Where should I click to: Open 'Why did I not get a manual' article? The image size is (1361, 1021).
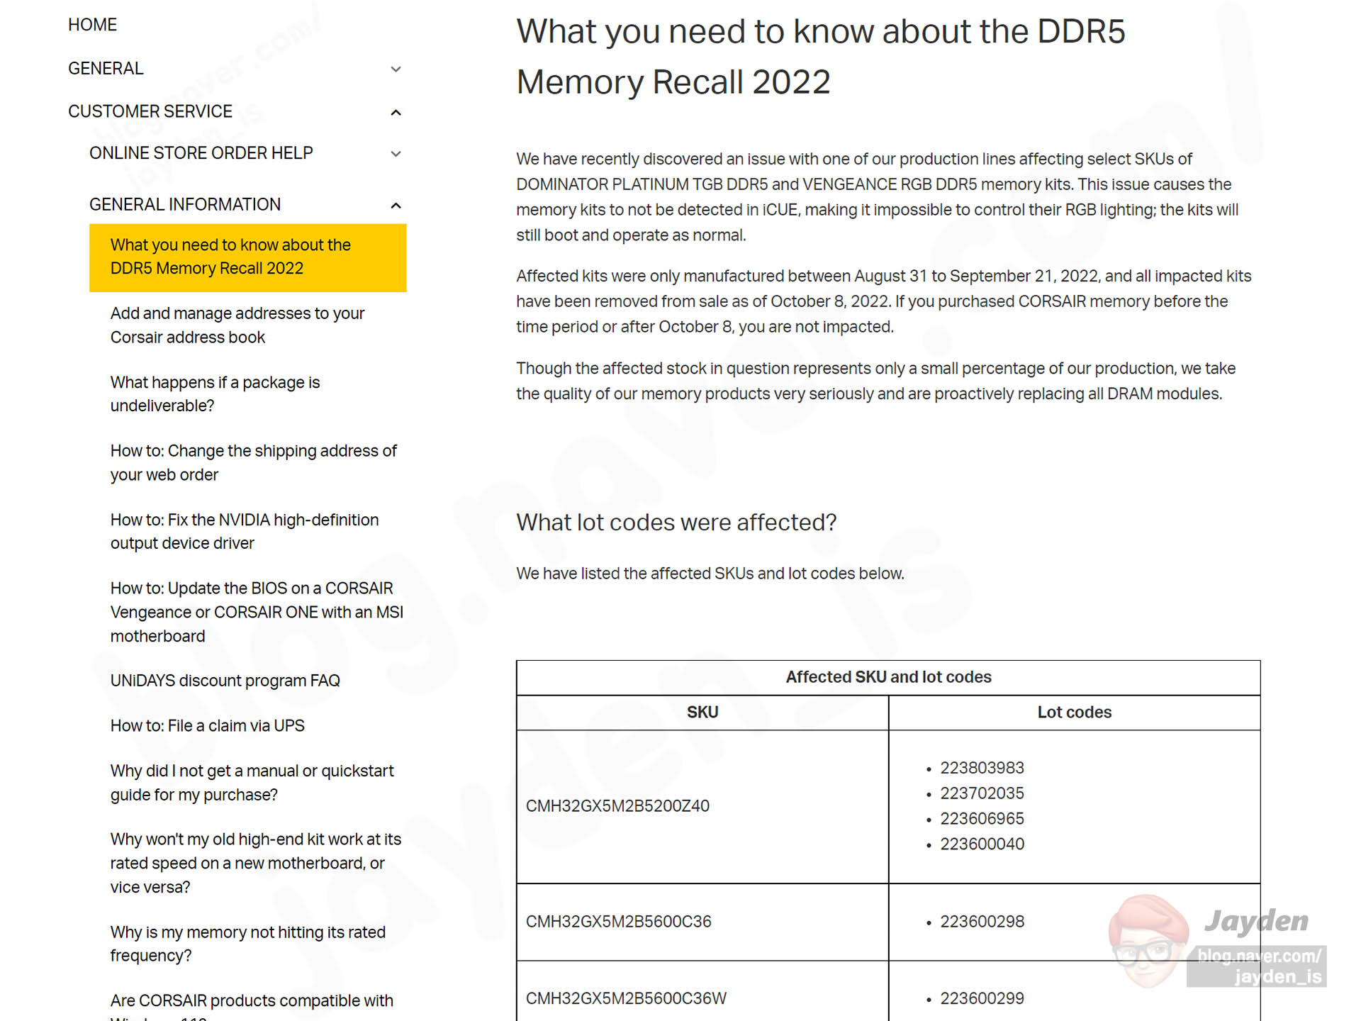point(252,783)
